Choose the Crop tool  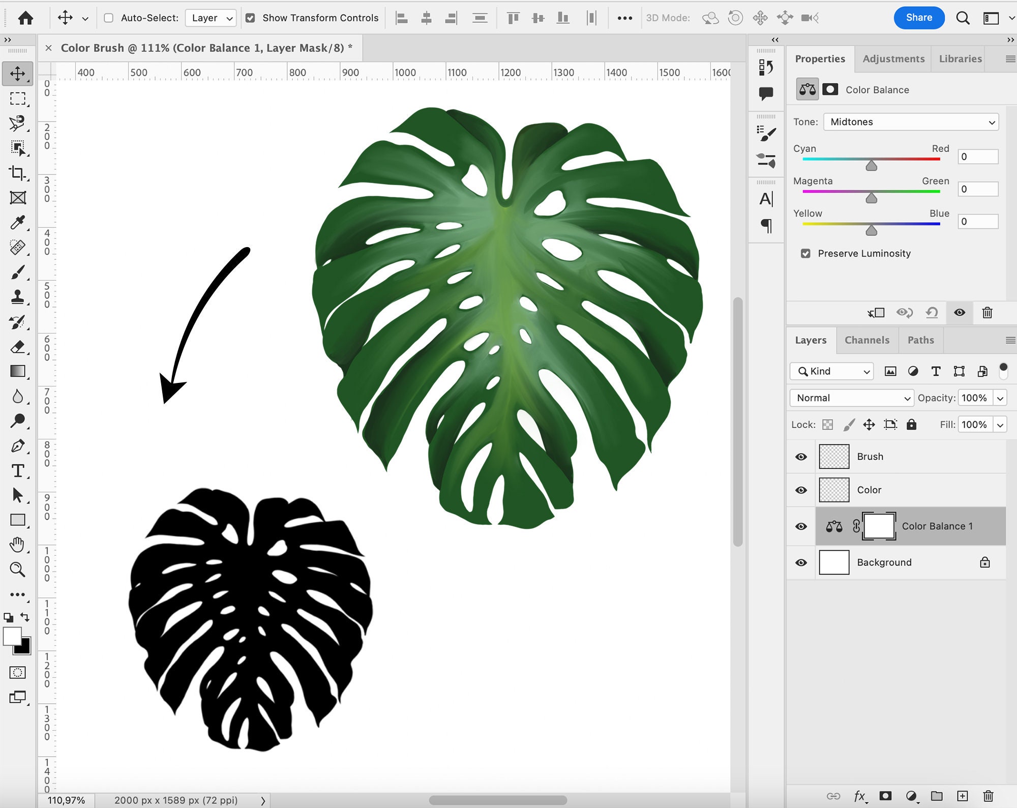[18, 173]
